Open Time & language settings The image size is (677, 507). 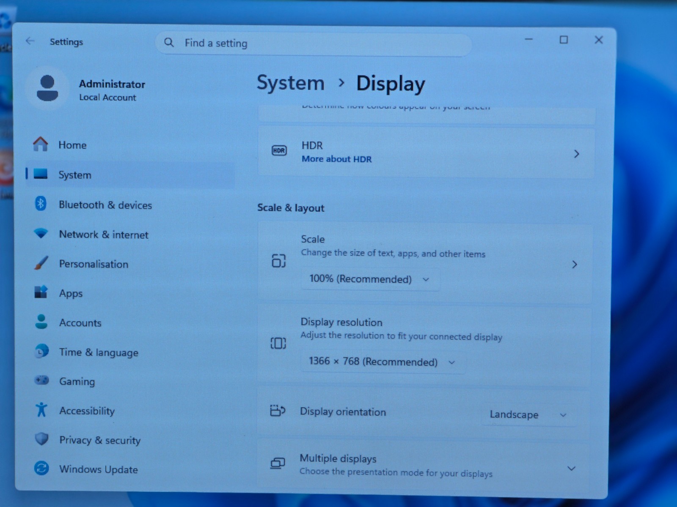129,352
